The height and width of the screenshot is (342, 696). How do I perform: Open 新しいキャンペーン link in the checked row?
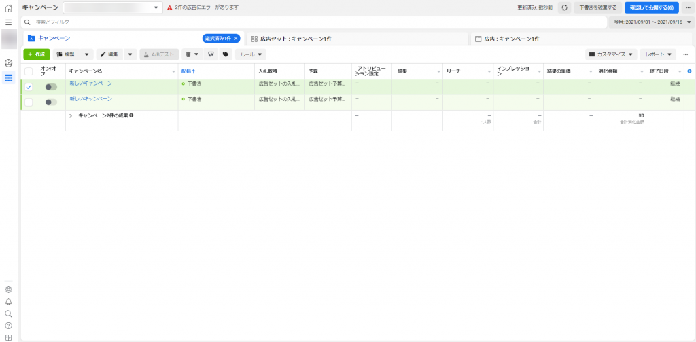tap(90, 83)
